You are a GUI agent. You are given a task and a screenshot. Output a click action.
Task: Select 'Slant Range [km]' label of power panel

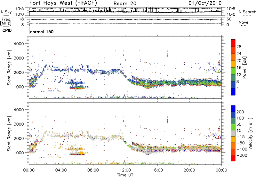pos(9,67)
